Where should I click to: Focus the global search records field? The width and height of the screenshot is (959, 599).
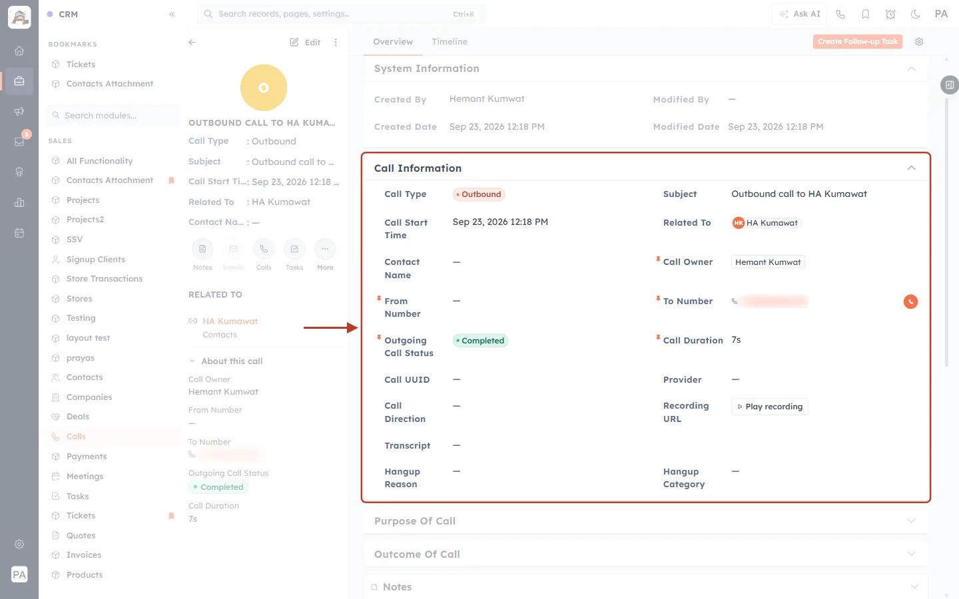point(341,14)
